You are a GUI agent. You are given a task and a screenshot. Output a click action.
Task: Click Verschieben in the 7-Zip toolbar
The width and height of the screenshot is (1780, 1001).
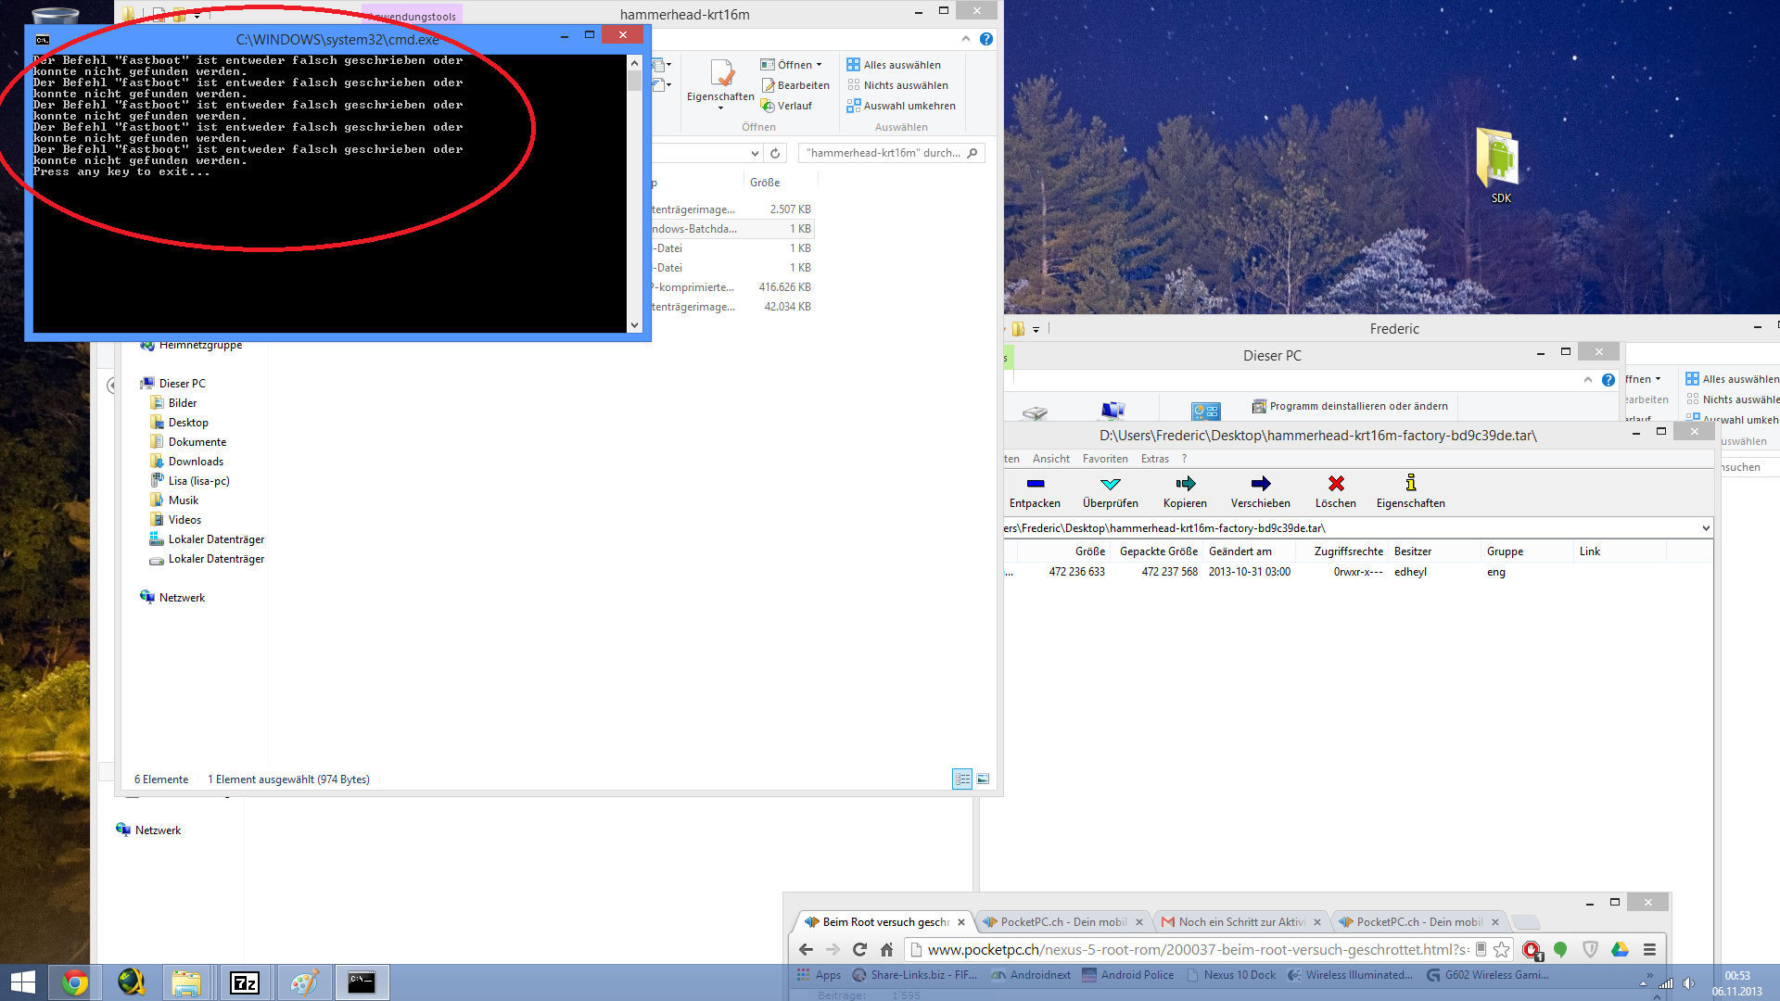click(1260, 491)
